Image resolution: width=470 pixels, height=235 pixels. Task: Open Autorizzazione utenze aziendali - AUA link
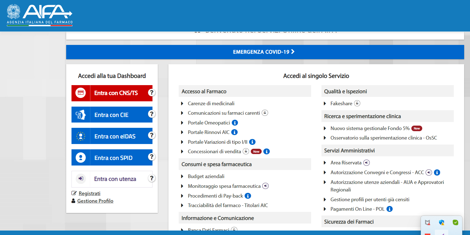click(387, 186)
